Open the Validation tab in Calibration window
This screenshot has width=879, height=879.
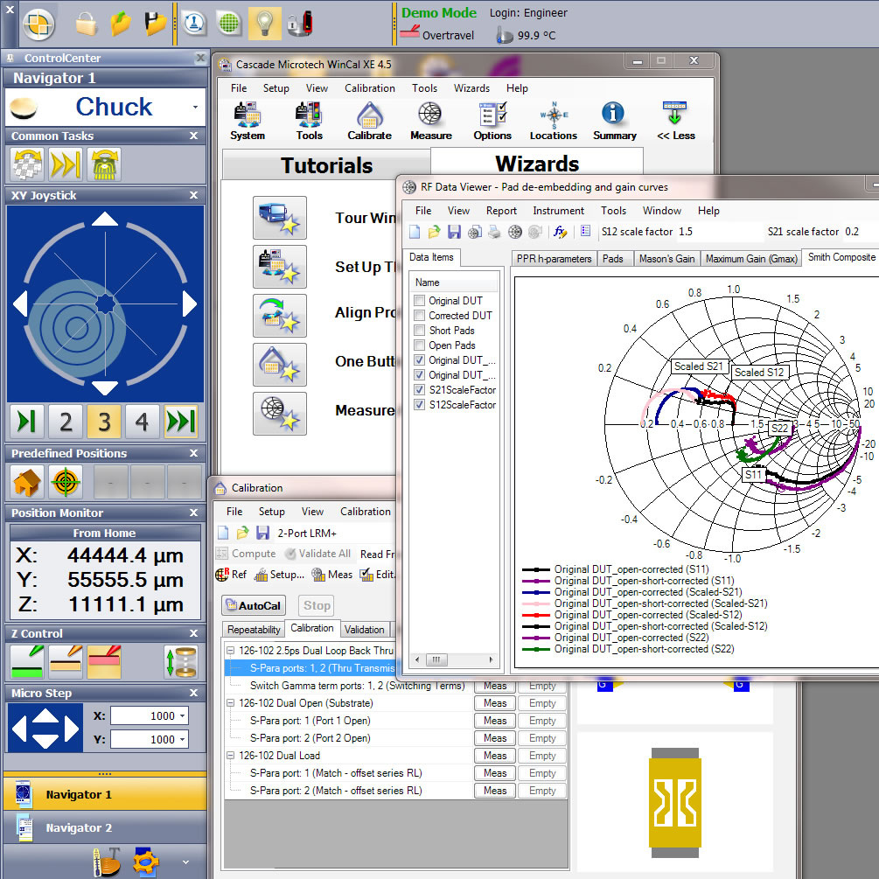365,630
